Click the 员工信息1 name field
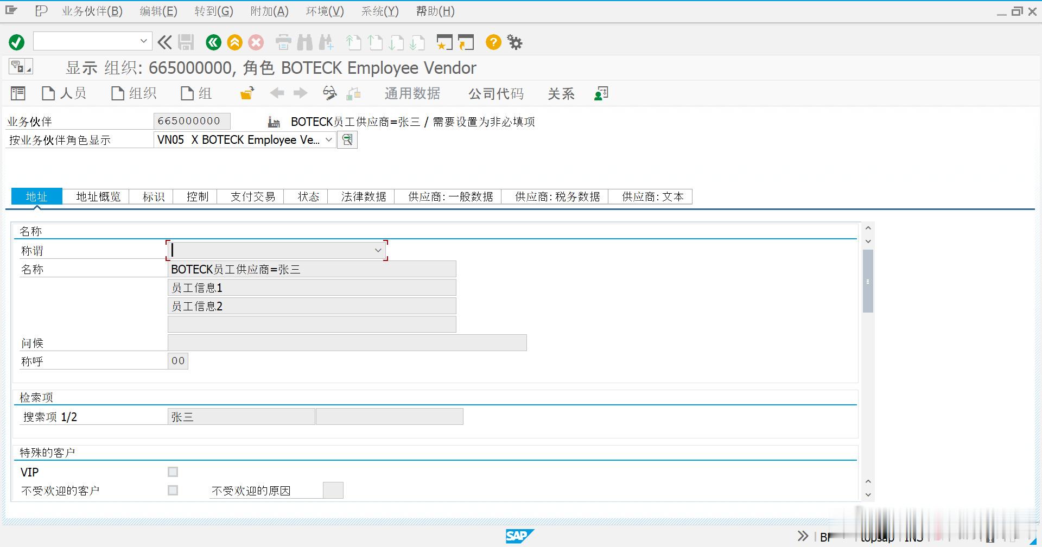The width and height of the screenshot is (1042, 547). pos(312,288)
